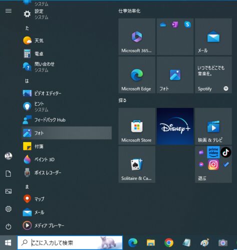Open Google Chrome from the taskbar
Image resolution: width=237 pixels, height=250 pixels.
tap(169, 242)
